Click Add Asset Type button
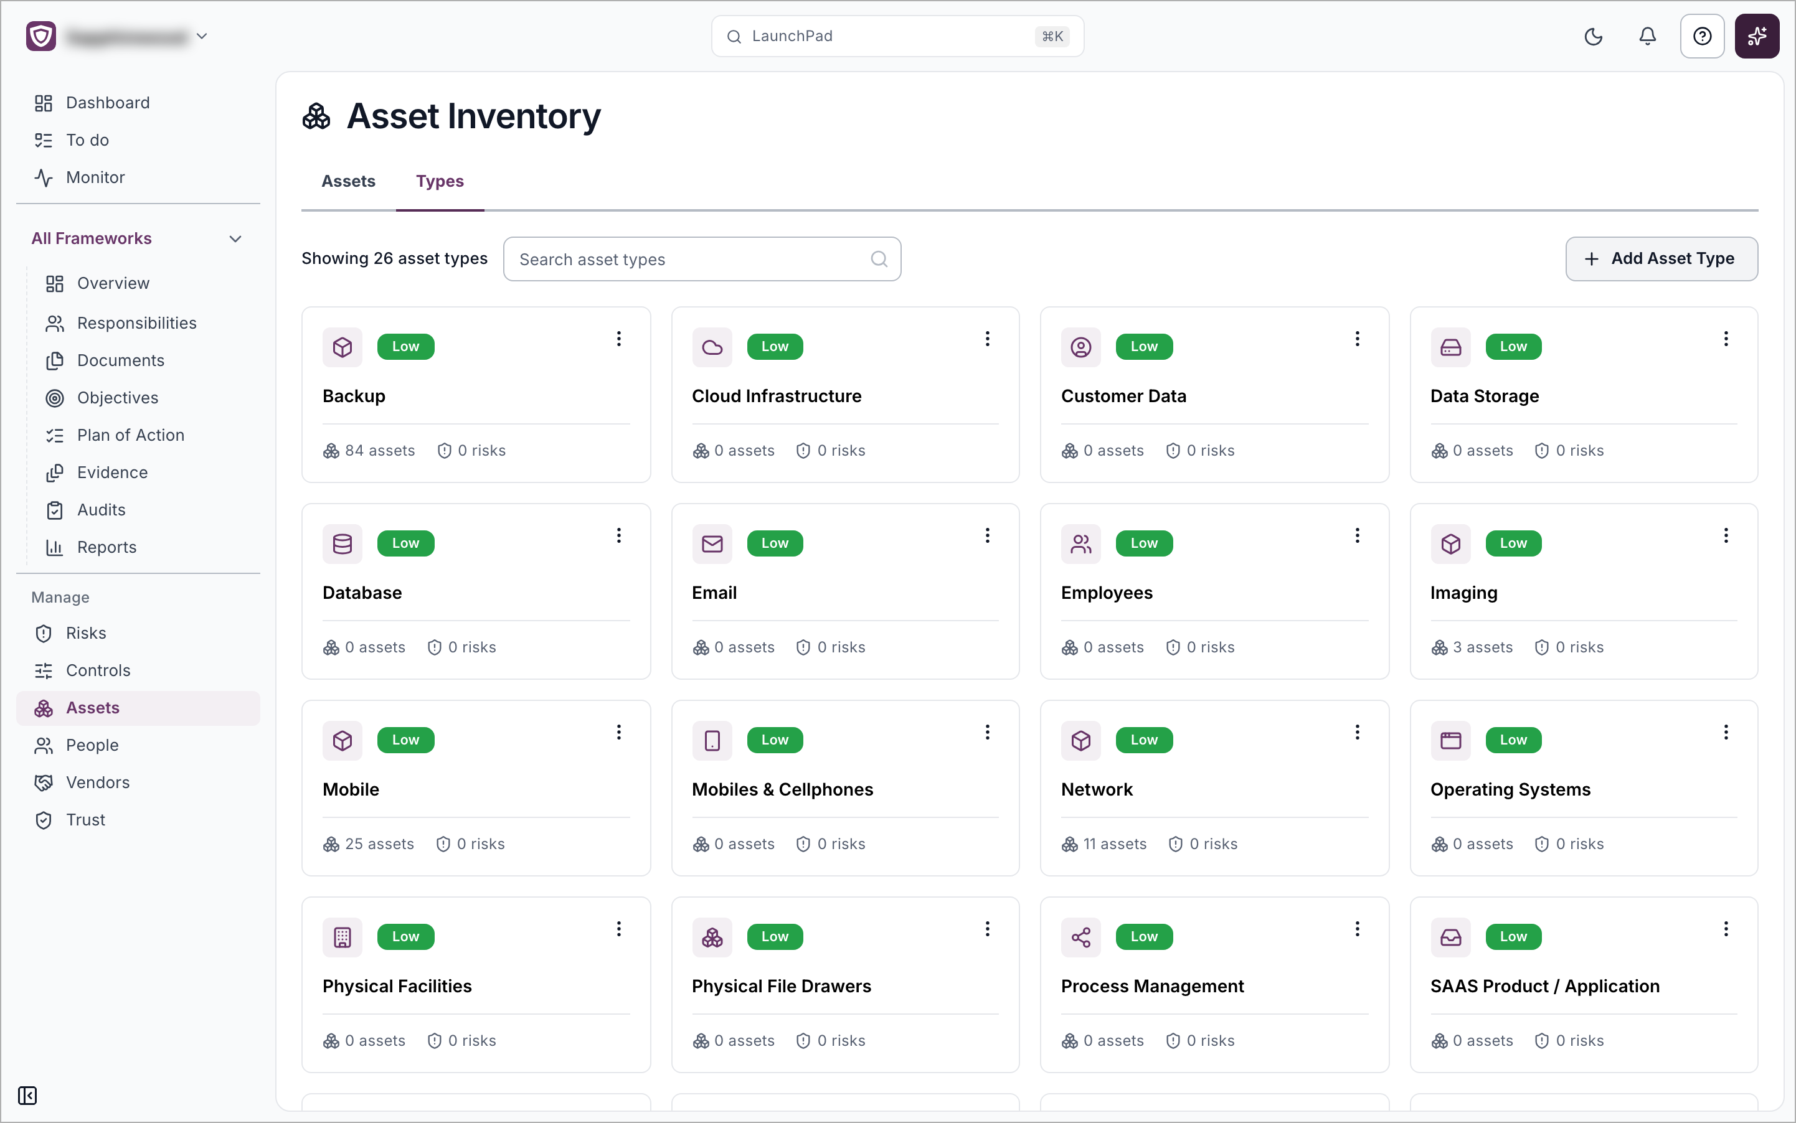The height and width of the screenshot is (1123, 1796). (1661, 259)
